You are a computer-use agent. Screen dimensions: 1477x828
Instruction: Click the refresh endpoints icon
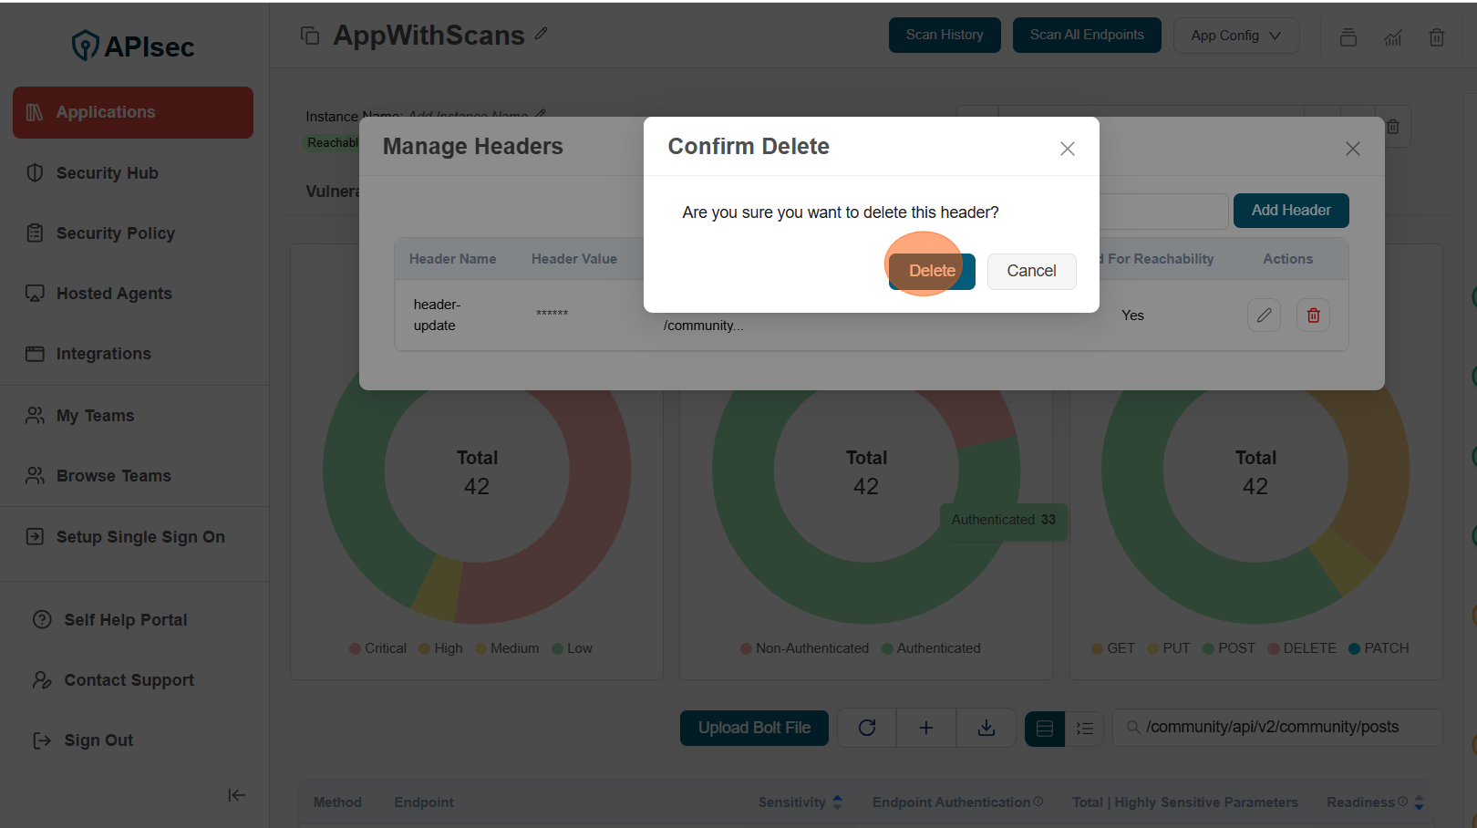[867, 728]
